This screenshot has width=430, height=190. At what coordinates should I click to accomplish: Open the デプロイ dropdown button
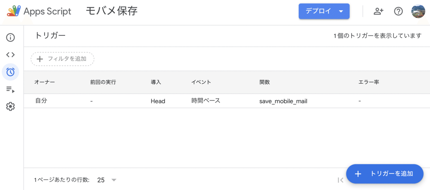[x=324, y=11]
